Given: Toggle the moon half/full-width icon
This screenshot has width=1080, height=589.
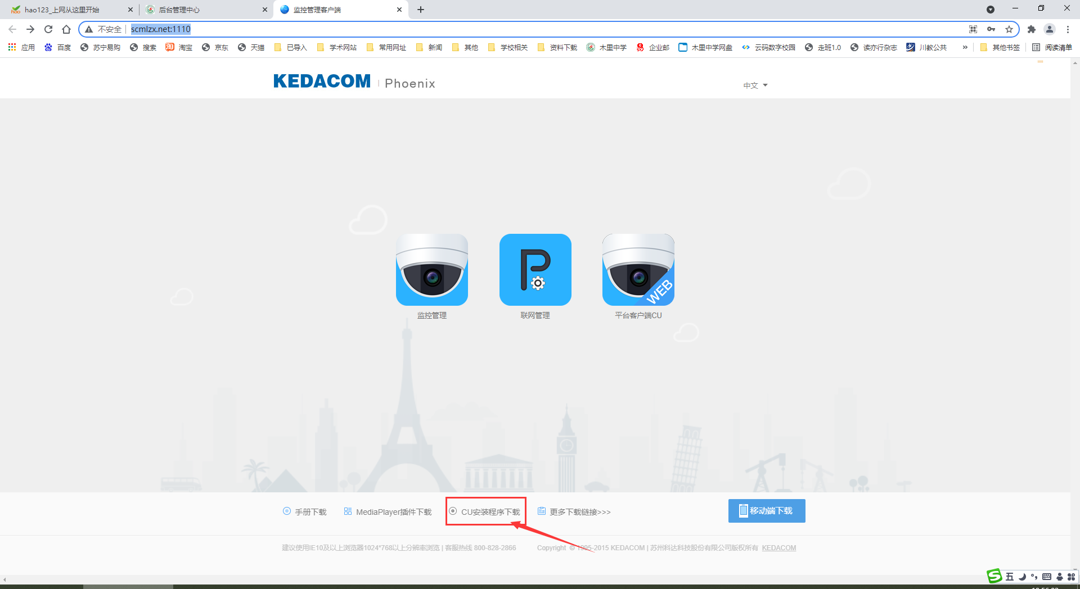Looking at the screenshot, I should (1022, 577).
